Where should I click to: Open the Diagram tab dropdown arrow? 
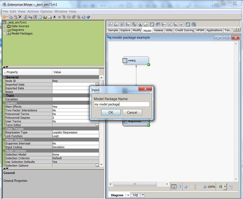point(128,195)
